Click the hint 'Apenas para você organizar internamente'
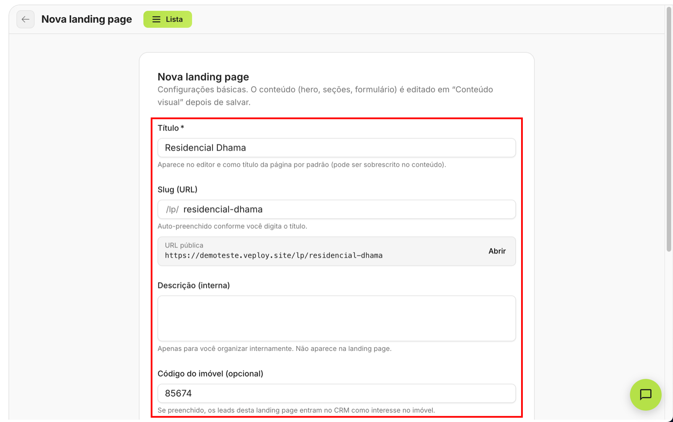This screenshot has width=673, height=422. pyautogui.click(x=225, y=348)
